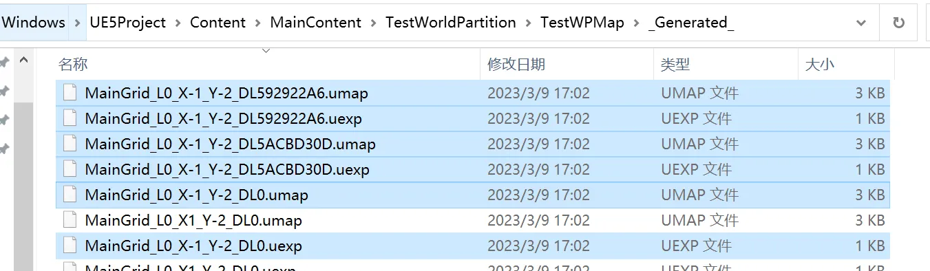Navigate to Content folder in breadcrumb

tap(218, 23)
